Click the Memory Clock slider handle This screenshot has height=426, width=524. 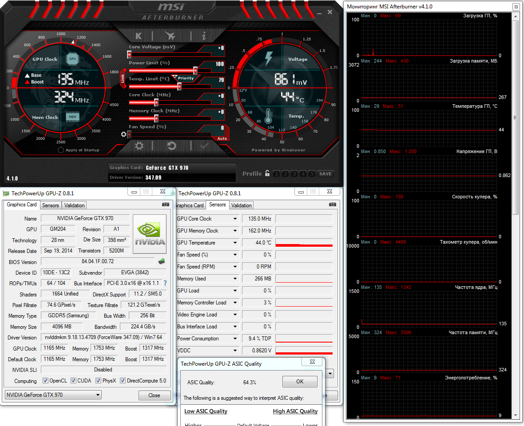point(156,118)
